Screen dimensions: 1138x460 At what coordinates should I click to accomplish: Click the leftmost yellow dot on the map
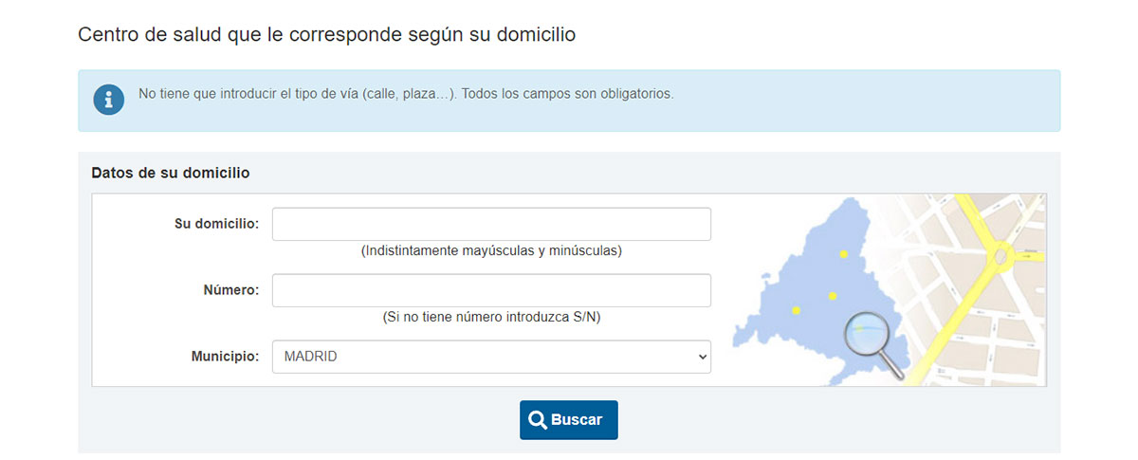[796, 310]
